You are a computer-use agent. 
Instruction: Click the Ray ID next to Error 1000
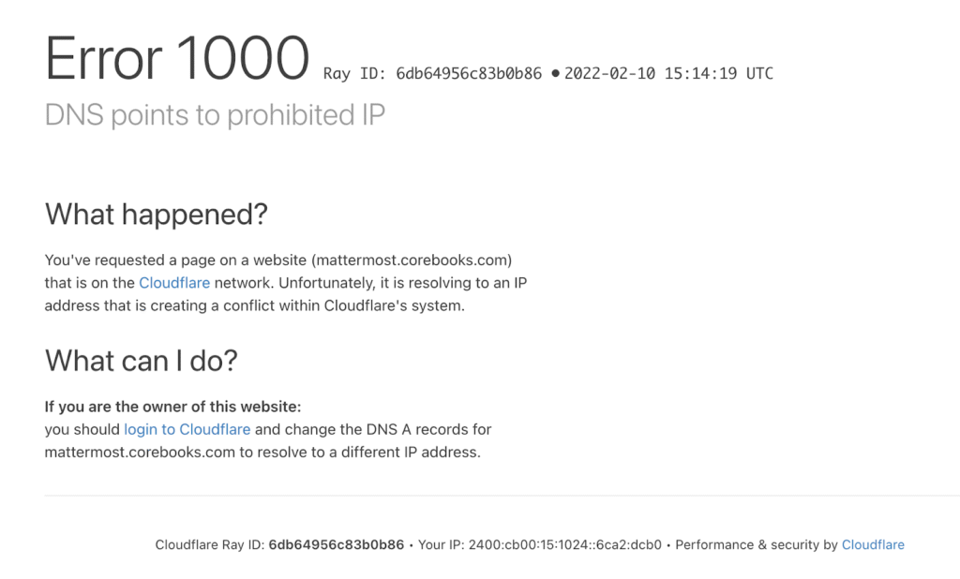(x=432, y=73)
